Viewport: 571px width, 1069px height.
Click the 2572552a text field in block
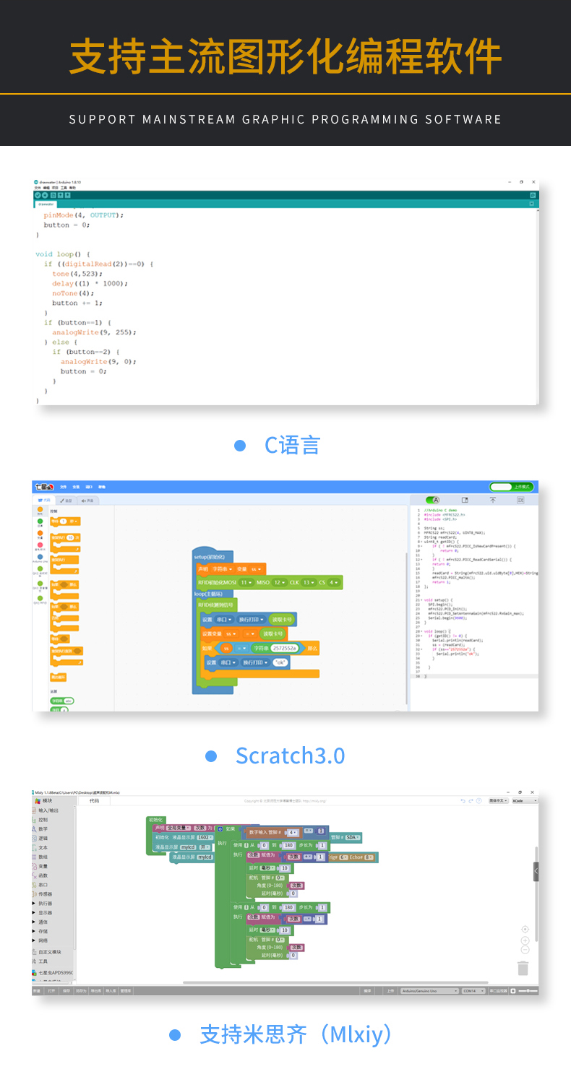[284, 649]
